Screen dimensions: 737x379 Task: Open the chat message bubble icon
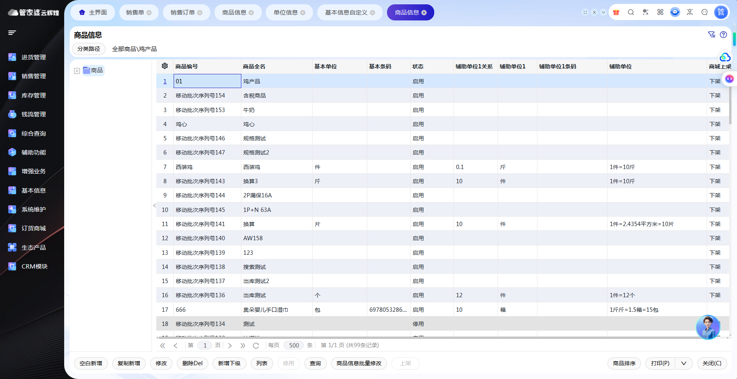(704, 12)
